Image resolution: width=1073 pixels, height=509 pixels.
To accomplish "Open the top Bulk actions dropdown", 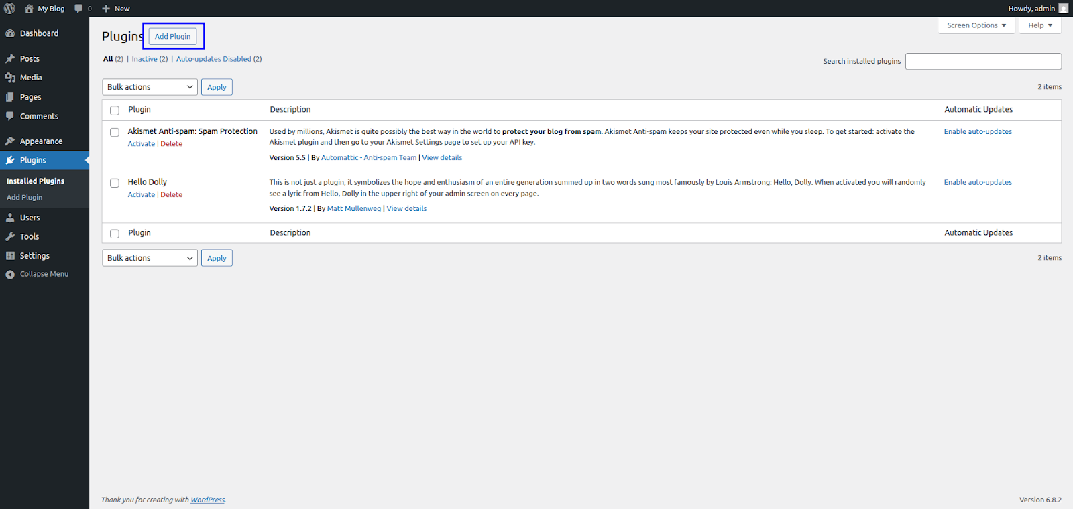I will [150, 87].
